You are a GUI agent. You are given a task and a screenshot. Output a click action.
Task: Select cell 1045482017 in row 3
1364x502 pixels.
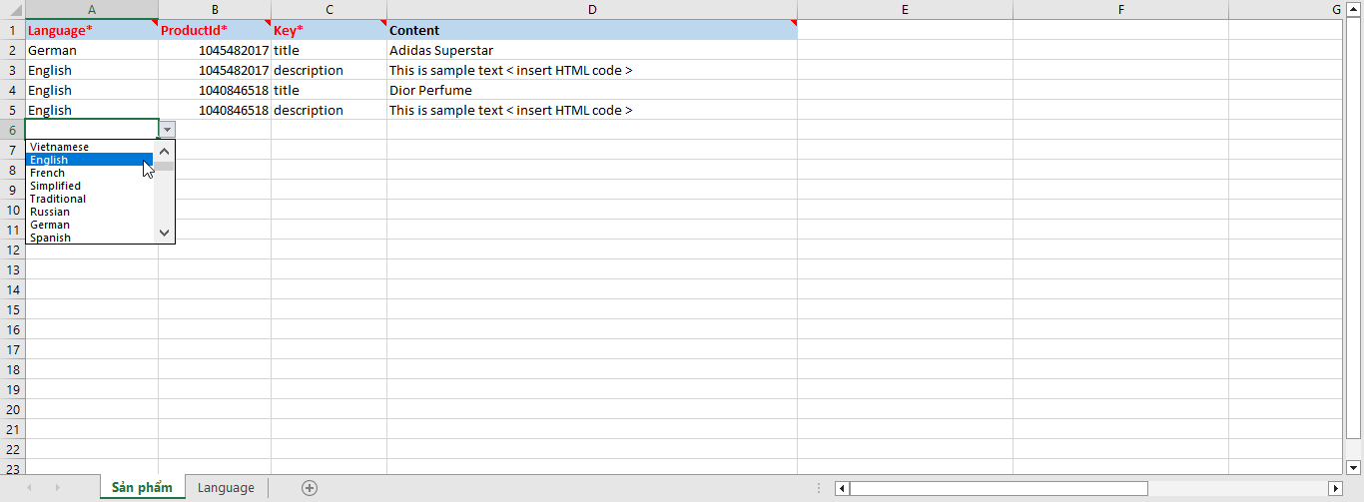pyautogui.click(x=215, y=70)
